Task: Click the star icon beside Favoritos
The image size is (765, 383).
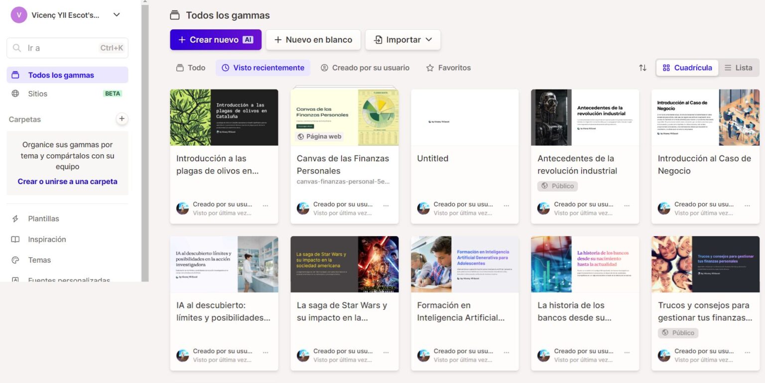Action: (429, 68)
